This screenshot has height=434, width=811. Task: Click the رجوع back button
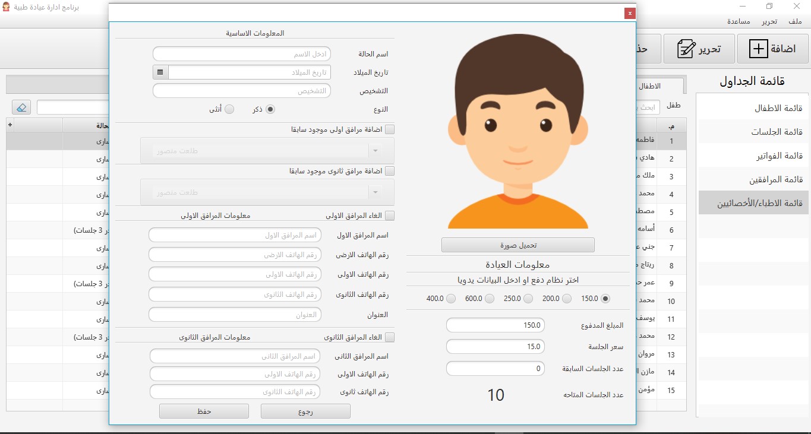(x=305, y=411)
